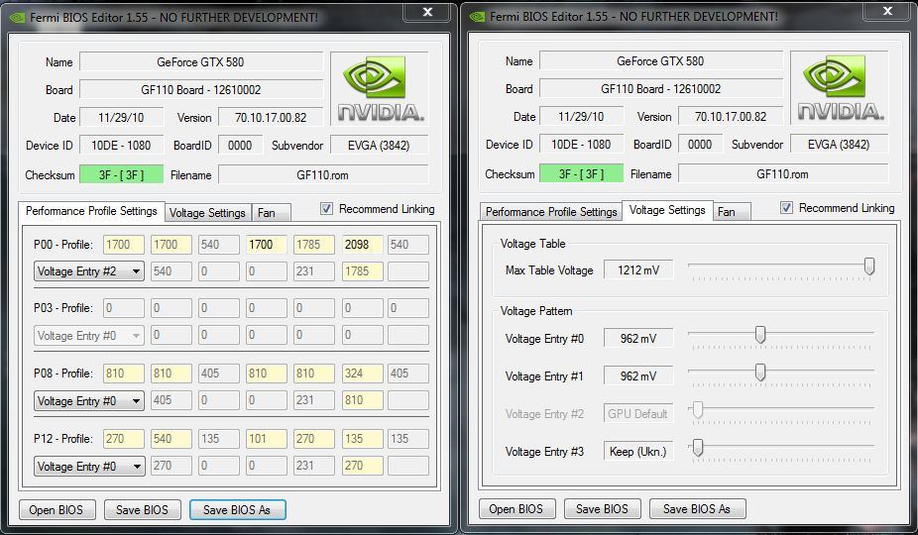Click Open BIOS button in left window
Viewport: 918px width, 535px height.
point(57,510)
